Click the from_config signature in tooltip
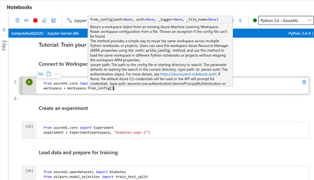 [154, 19]
